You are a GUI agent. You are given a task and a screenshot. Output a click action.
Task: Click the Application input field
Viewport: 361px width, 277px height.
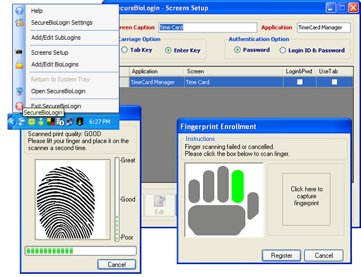(324, 27)
